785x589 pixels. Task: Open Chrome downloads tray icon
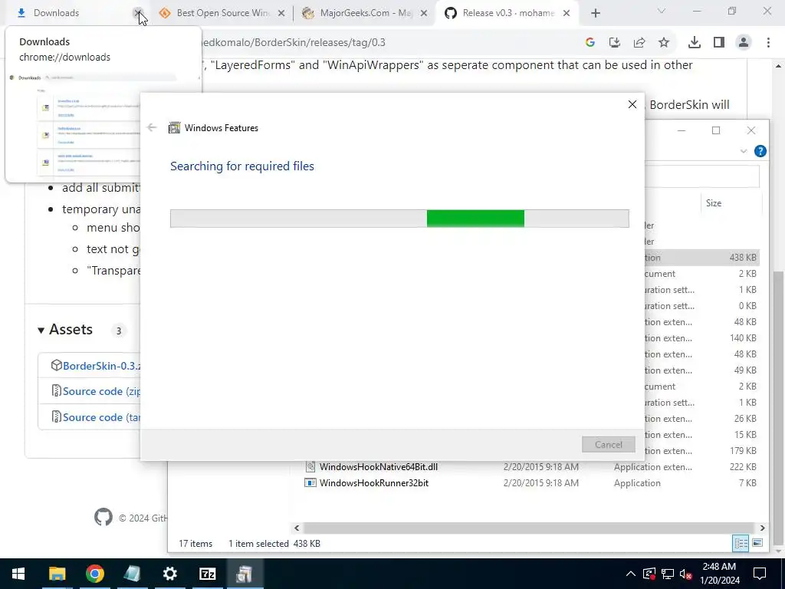point(694,43)
